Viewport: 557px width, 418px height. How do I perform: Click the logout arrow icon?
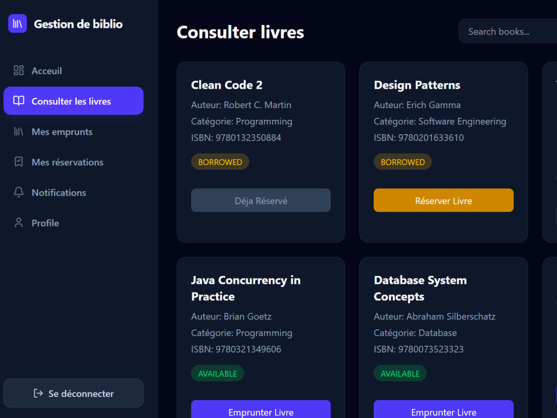[x=38, y=393]
